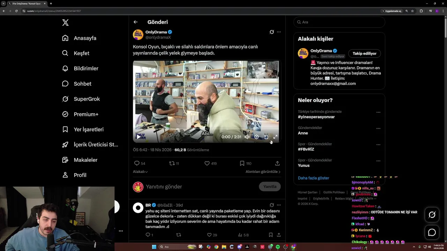Image resolution: width=447 pixels, height=251 pixels.
Task: Click the Ara search box on X
Action: click(x=339, y=22)
